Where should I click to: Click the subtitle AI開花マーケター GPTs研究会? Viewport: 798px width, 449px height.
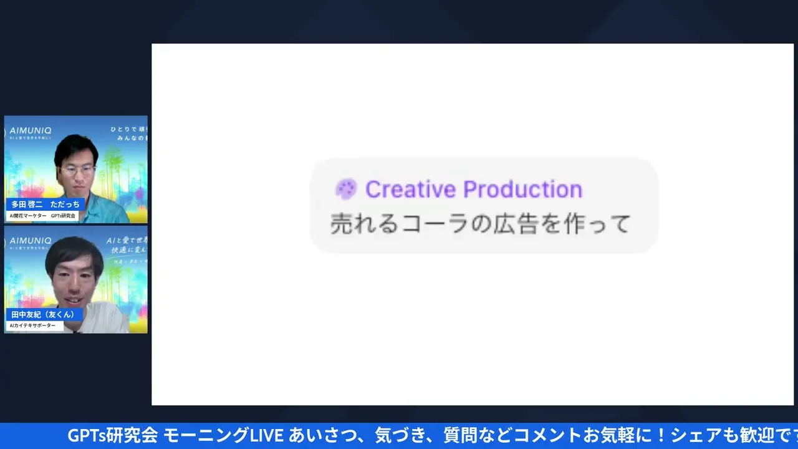(43, 216)
